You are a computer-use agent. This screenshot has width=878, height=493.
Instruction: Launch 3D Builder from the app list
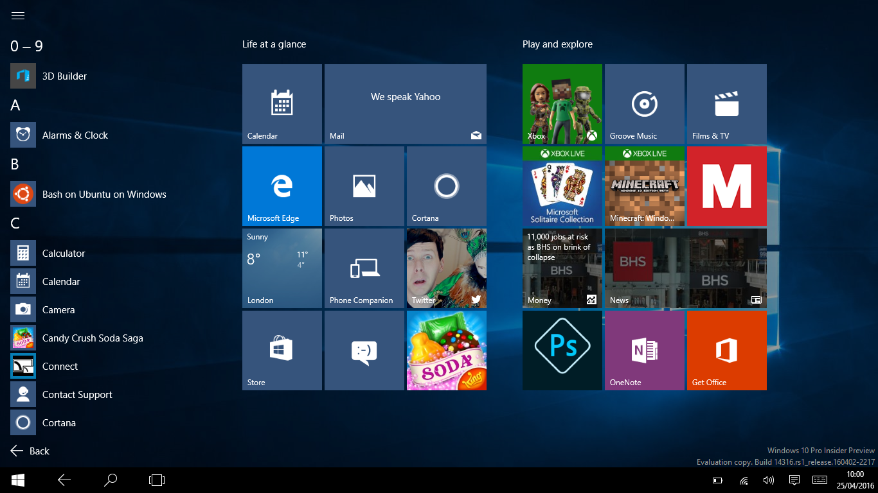(64, 76)
